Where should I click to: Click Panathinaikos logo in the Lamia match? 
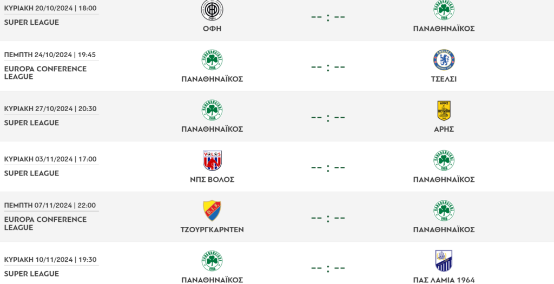pos(212,261)
